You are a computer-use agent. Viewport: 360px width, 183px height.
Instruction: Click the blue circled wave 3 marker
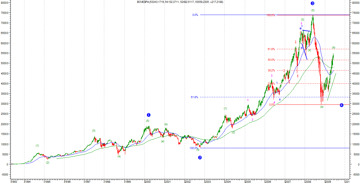coord(312,3)
